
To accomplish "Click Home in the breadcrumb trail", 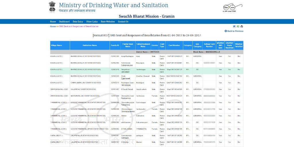I will point(53,26).
